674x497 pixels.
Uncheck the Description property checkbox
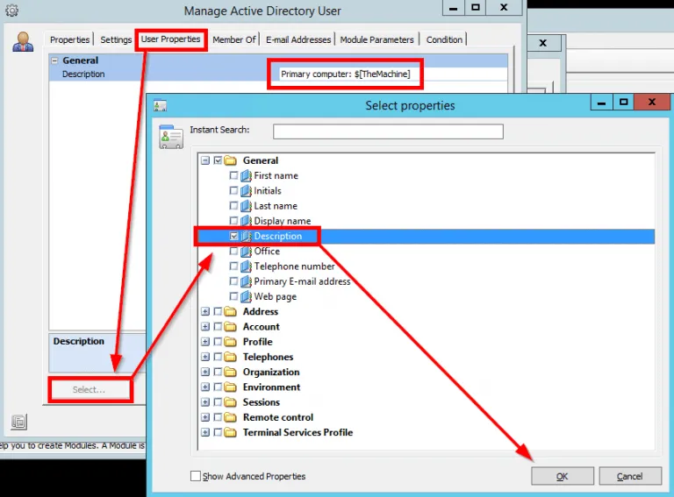233,237
